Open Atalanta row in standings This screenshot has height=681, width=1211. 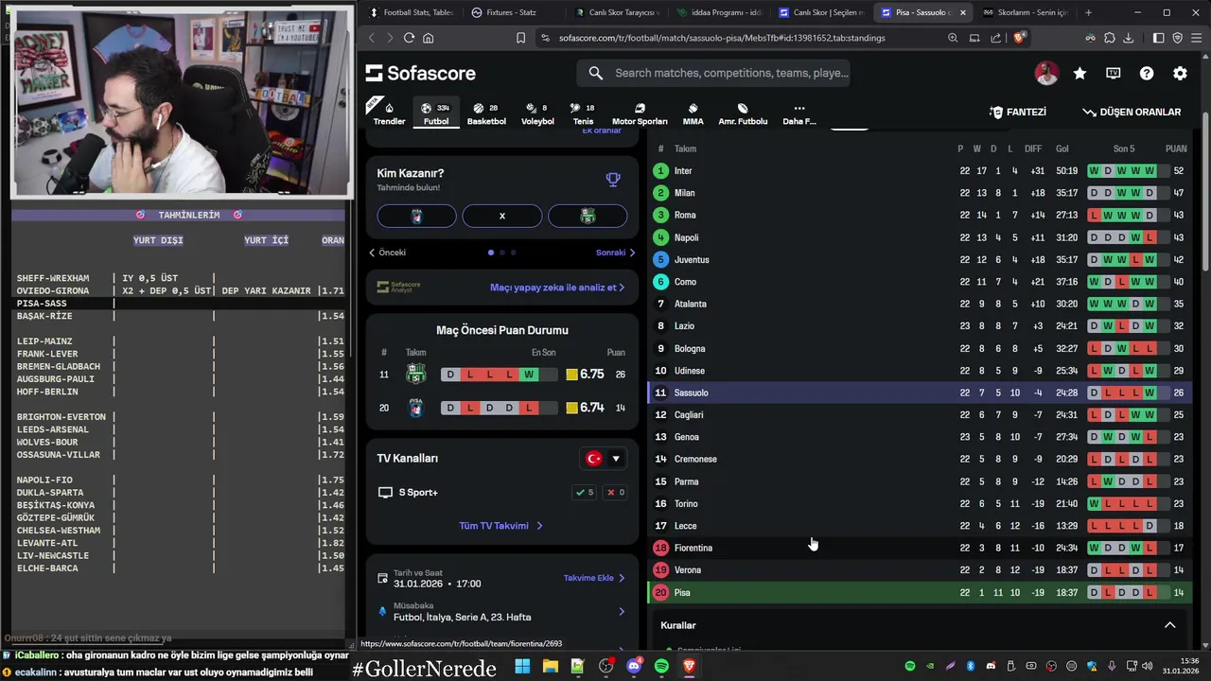[920, 304]
